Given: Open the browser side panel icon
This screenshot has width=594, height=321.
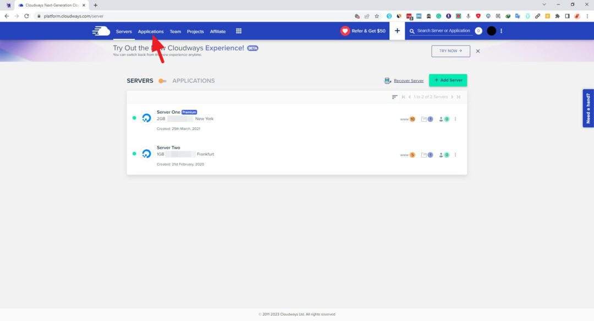Looking at the screenshot, I should (567, 16).
